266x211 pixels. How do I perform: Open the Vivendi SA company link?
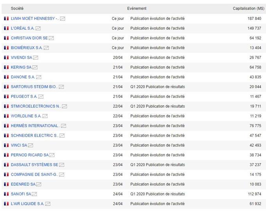[x=22, y=58]
